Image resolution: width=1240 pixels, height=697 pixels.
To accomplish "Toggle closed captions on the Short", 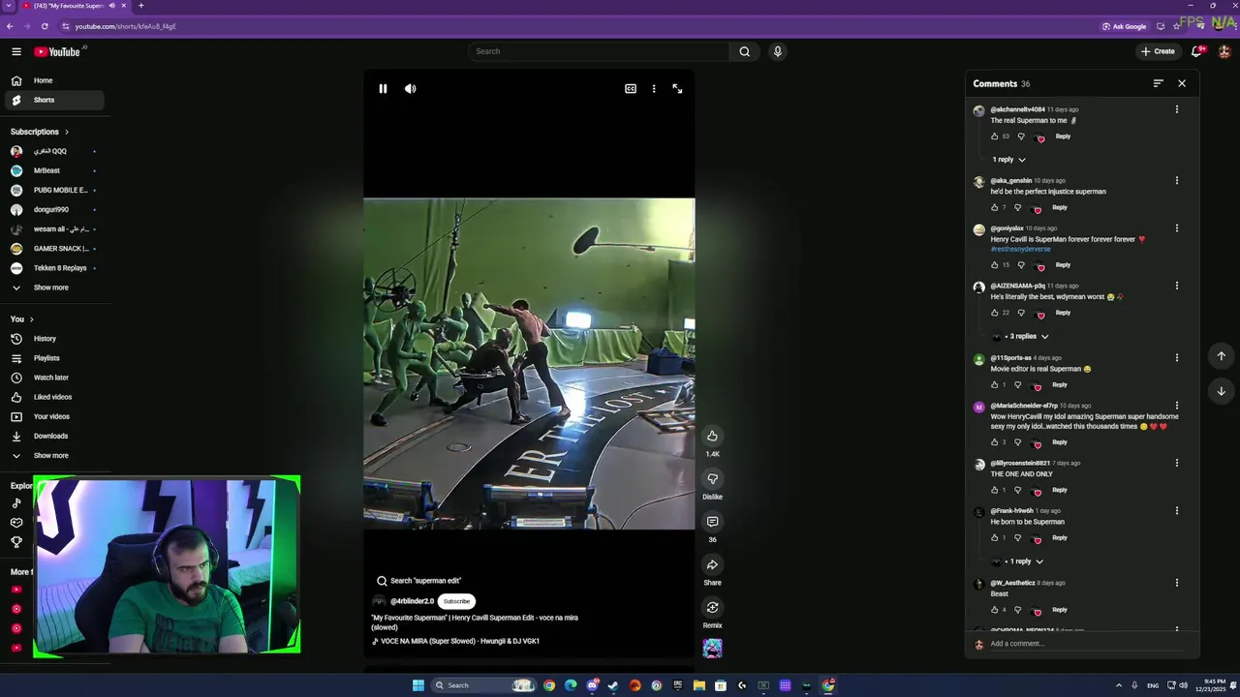I will (631, 88).
